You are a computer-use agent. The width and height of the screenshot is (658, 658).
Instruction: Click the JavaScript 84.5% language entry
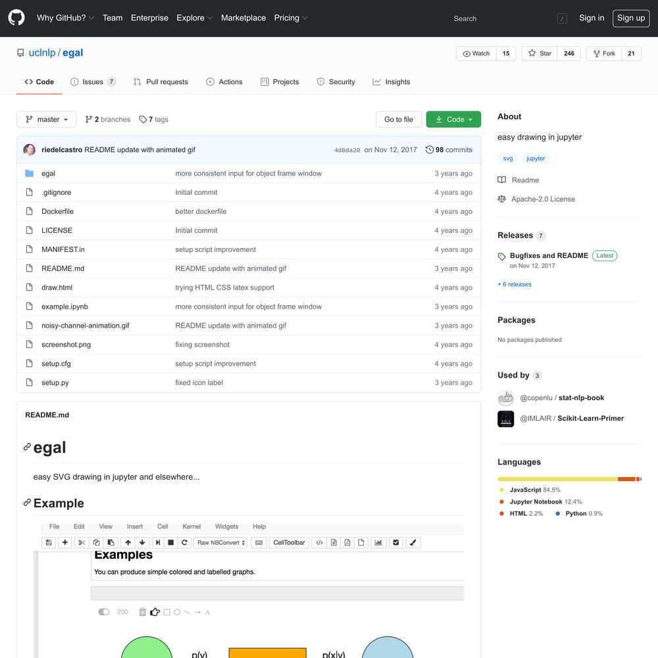pyautogui.click(x=530, y=490)
